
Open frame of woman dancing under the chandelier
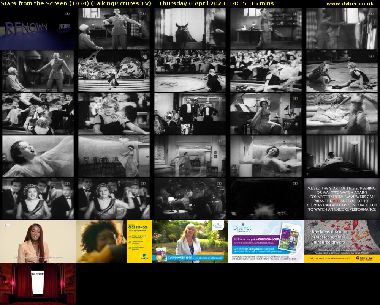coord(114,156)
